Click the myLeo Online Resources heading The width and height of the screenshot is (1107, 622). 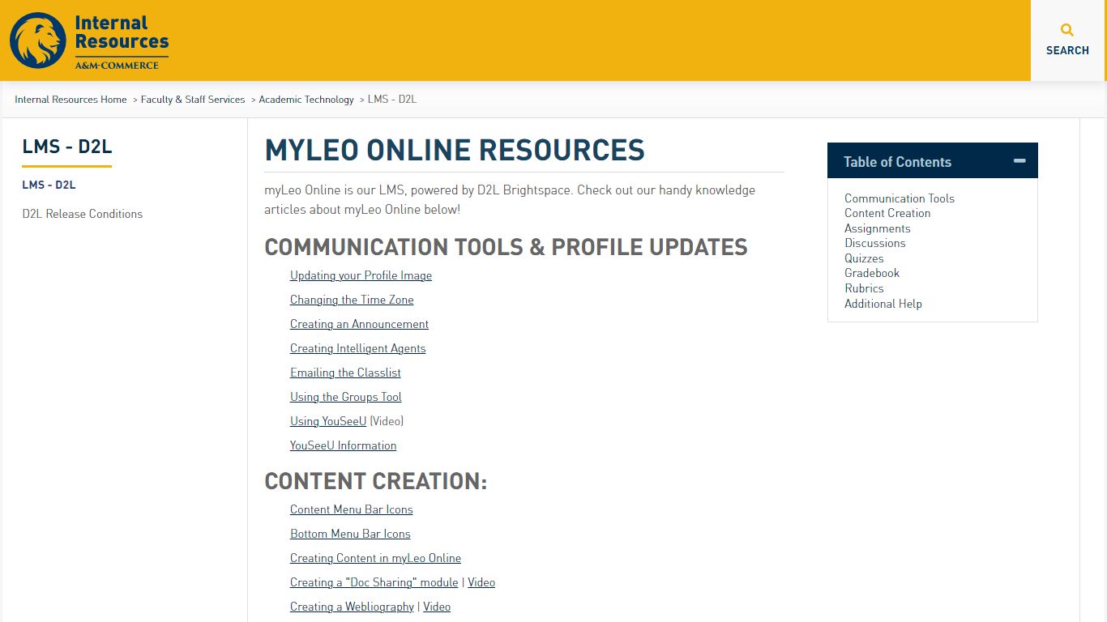pos(455,151)
